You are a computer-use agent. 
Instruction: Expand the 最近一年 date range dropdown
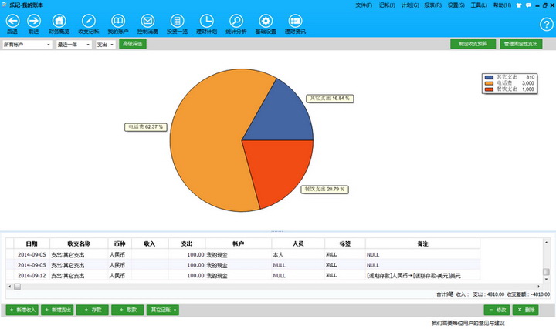[74, 45]
